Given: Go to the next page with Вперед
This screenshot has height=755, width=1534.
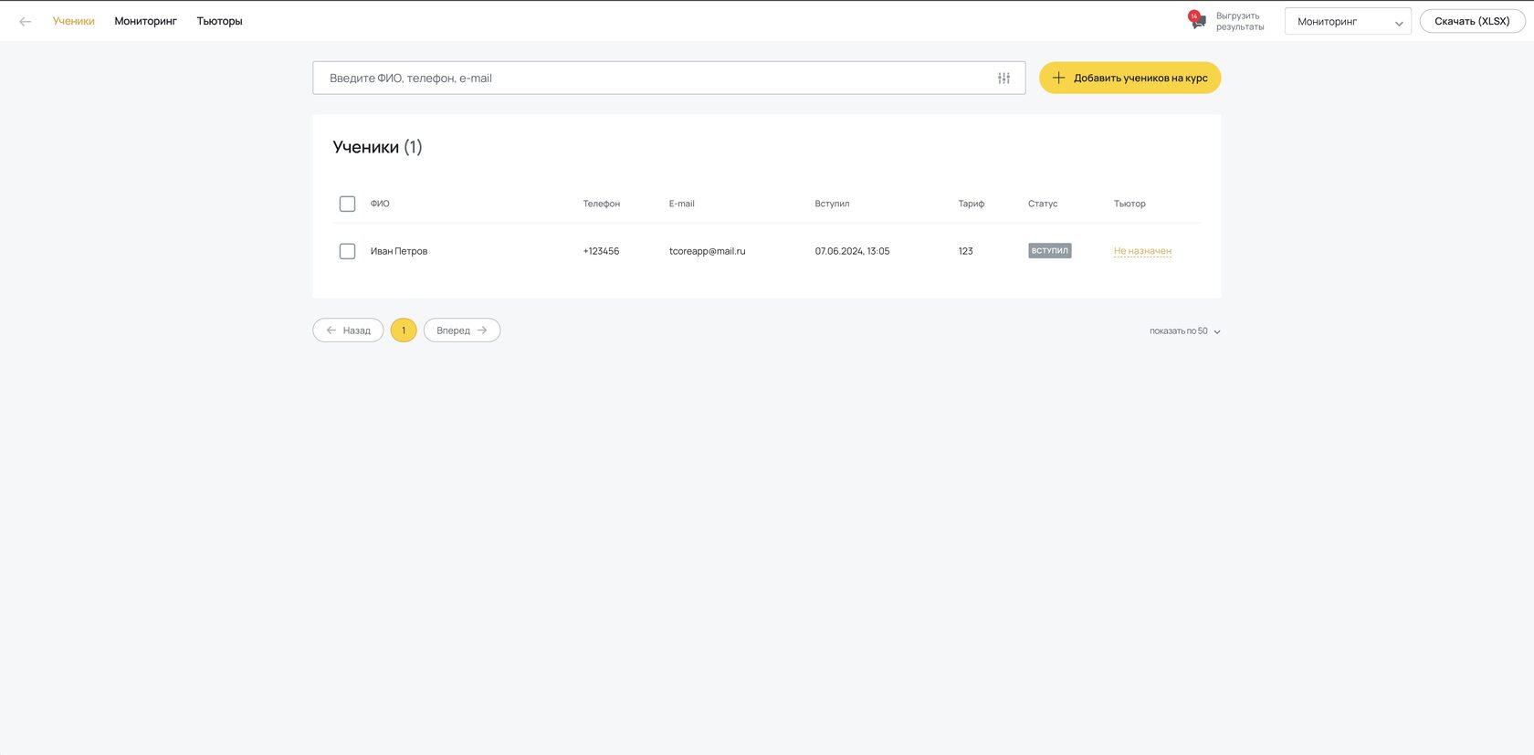Looking at the screenshot, I should pyautogui.click(x=462, y=330).
